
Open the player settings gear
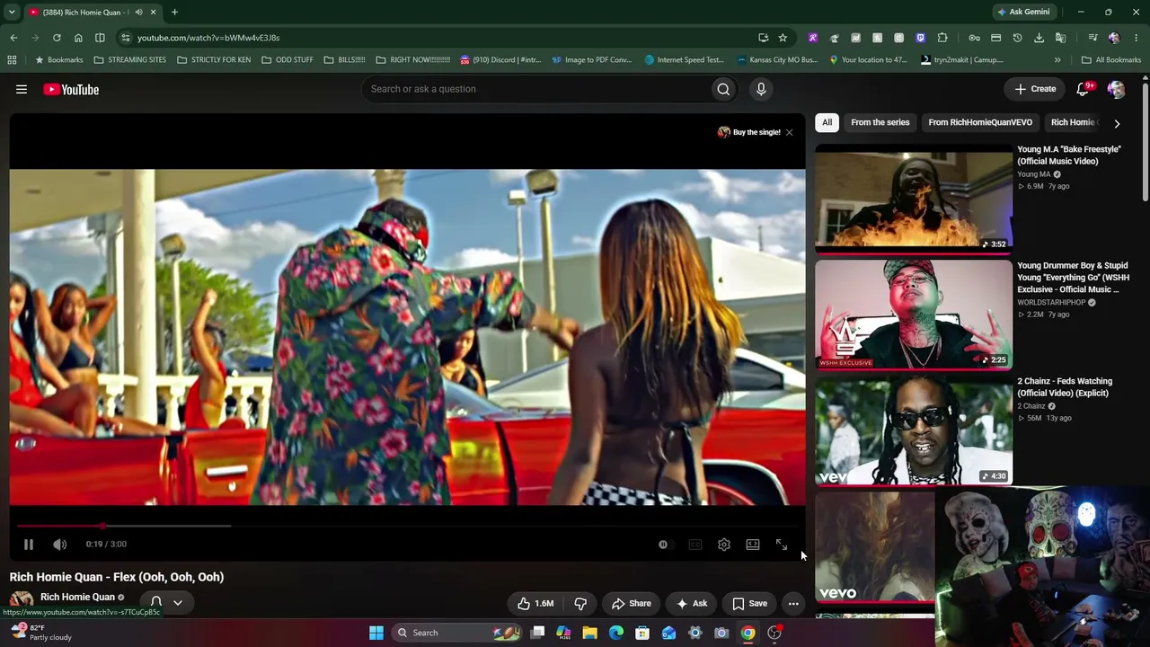(724, 545)
